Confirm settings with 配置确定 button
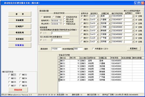 [134, 48]
